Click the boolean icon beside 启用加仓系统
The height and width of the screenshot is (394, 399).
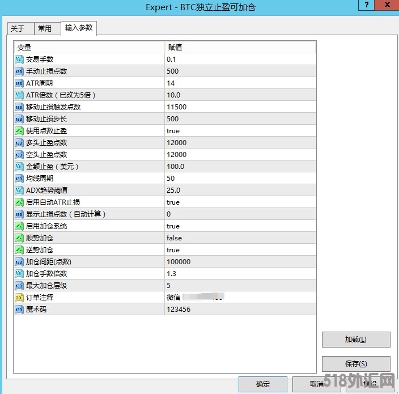19,226
